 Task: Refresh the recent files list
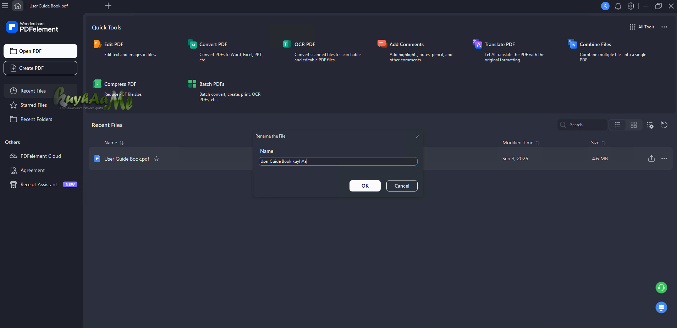click(x=664, y=125)
